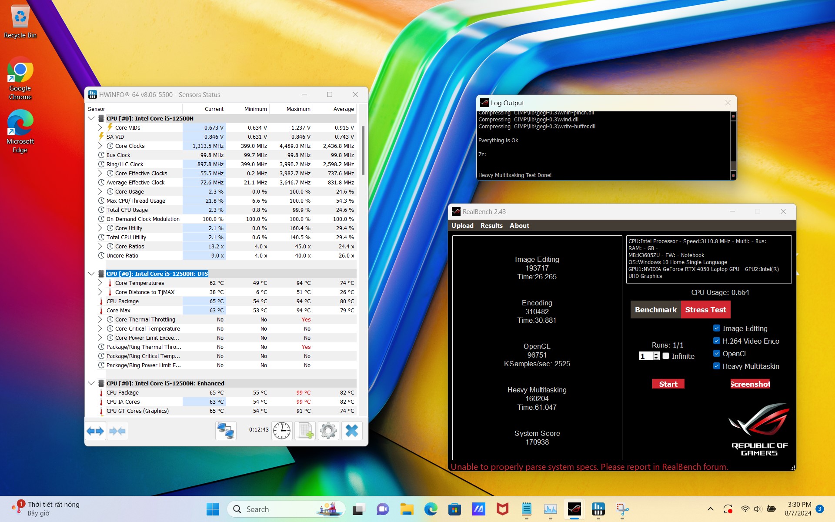Viewport: 835px width, 522px height.
Task: Open the clock and date 3:30 PM
Action: (x=798, y=509)
